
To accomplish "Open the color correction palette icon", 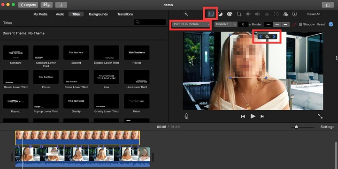I will [x=230, y=14].
